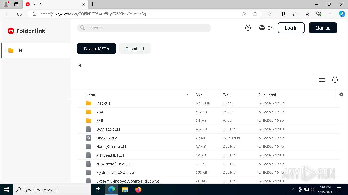Click the sidebar resize handle

tap(69, 101)
